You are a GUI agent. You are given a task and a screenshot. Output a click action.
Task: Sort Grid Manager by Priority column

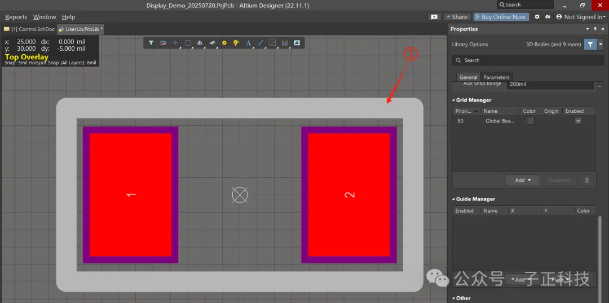pyautogui.click(x=466, y=111)
